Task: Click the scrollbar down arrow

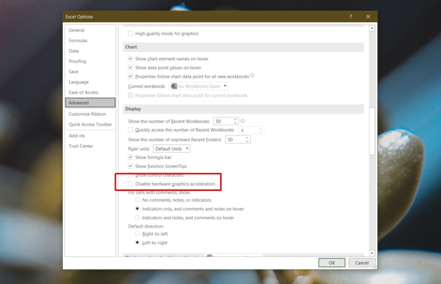Action: (371, 253)
